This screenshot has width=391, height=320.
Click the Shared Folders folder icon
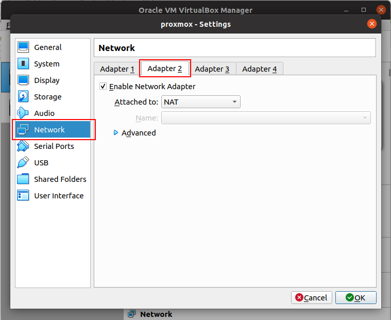pos(23,179)
